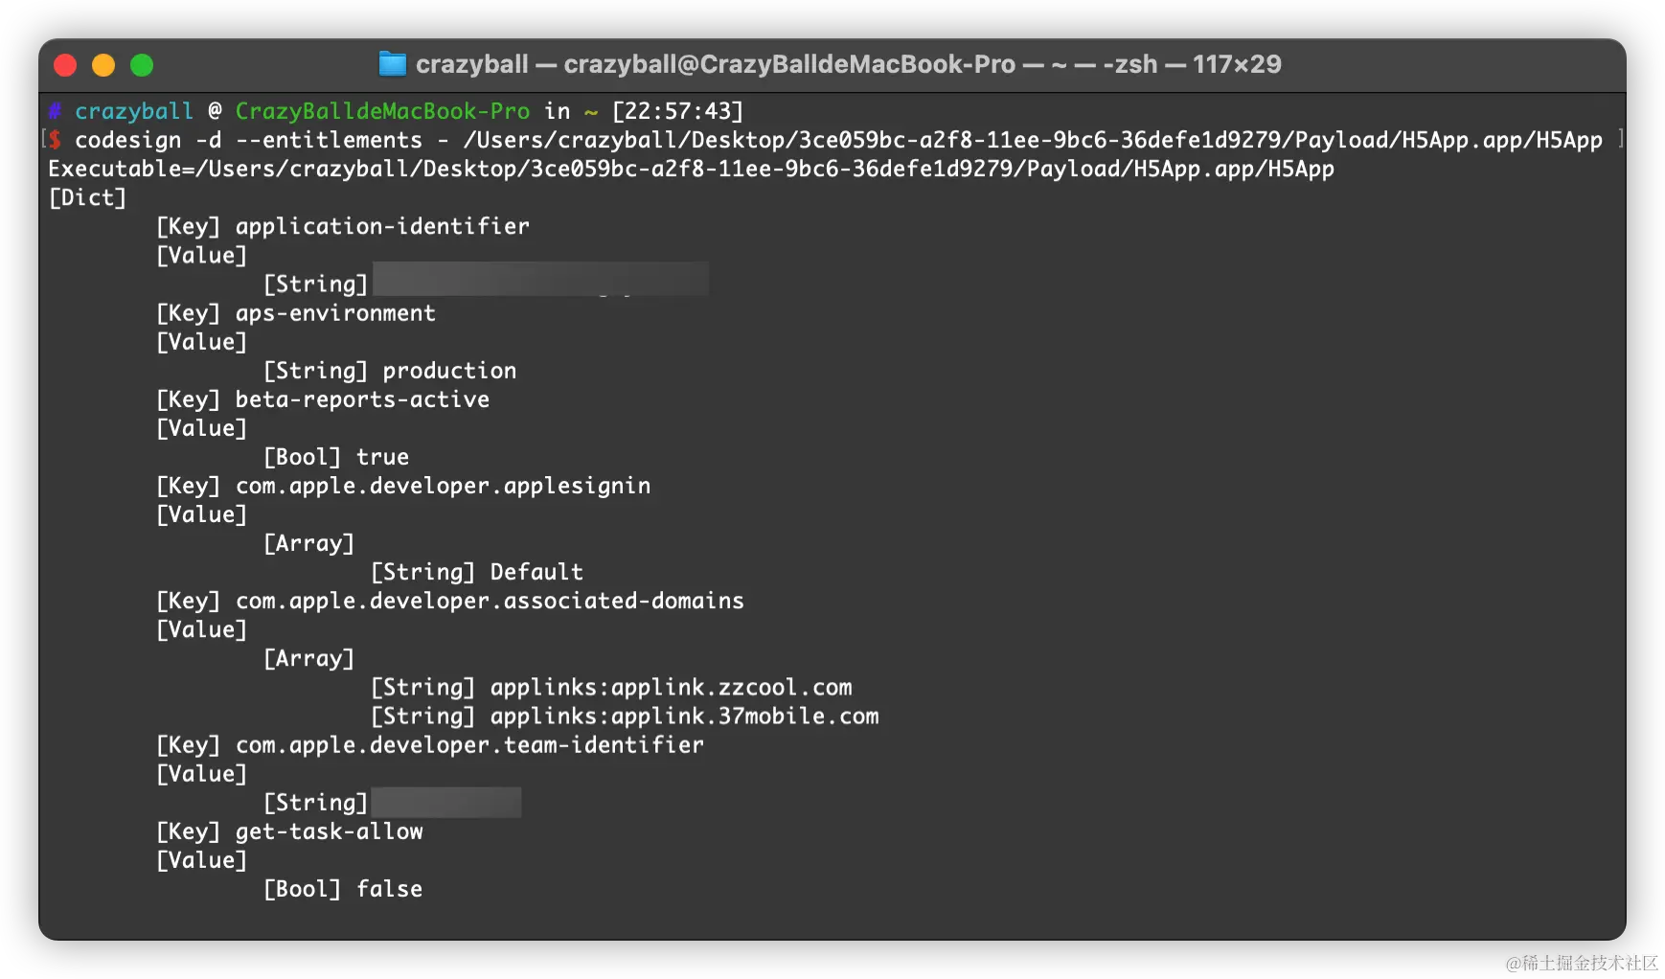Click the CrazyBalldeMacBook-Pro hostname in prompt
Viewport: 1665px width, 979px height.
pyautogui.click(x=382, y=111)
